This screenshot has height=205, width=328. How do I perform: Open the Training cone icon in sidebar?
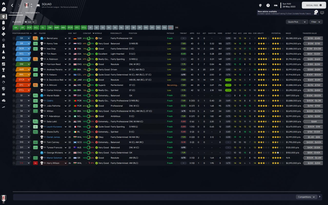coord(4,52)
